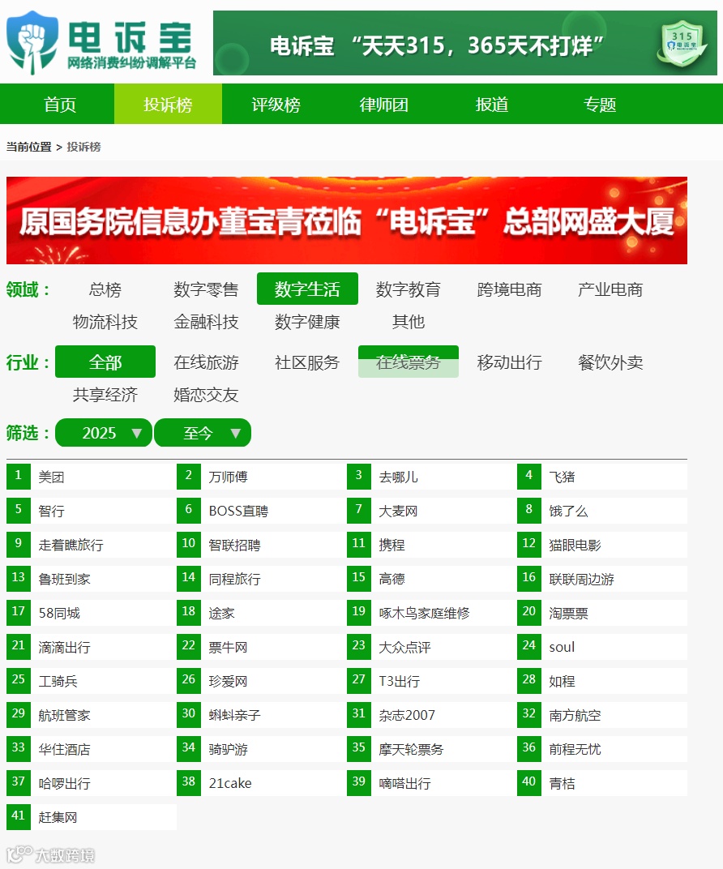Open rank 19 entry 啄木鸟家庭维修
This screenshot has width=723, height=869.
pyautogui.click(x=431, y=613)
